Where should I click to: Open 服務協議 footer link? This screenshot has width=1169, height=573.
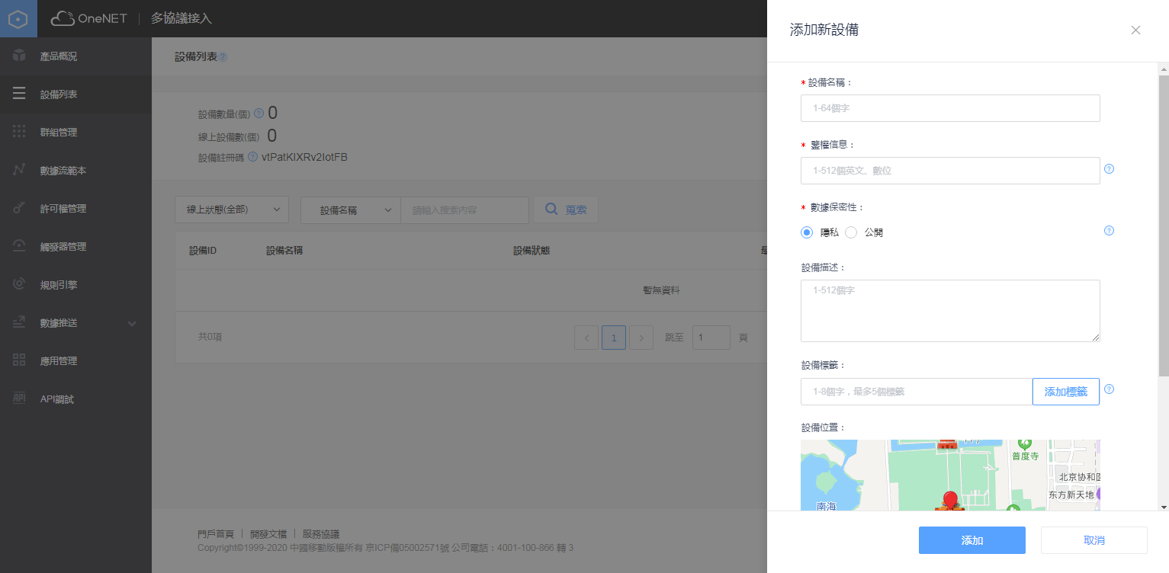321,534
